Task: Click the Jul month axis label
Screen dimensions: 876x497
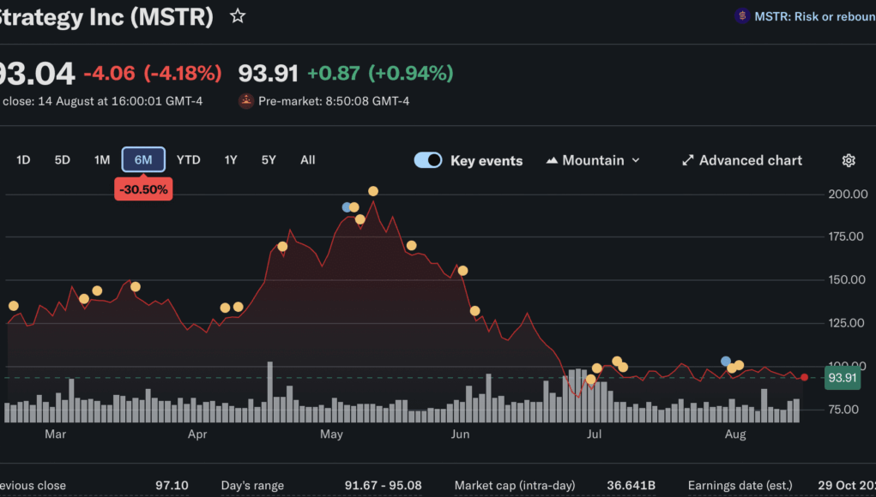Action: click(x=594, y=434)
